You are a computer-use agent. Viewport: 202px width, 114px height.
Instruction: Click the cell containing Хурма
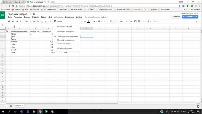pyautogui.click(x=20, y=53)
